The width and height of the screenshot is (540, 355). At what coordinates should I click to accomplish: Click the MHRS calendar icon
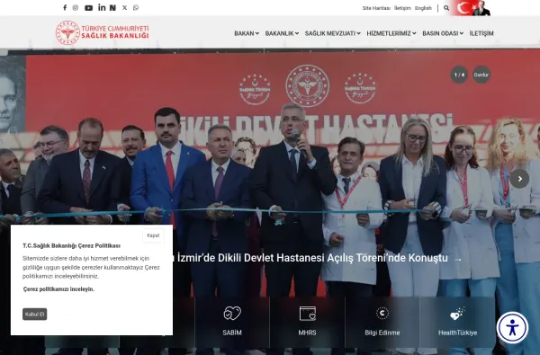[x=308, y=314]
